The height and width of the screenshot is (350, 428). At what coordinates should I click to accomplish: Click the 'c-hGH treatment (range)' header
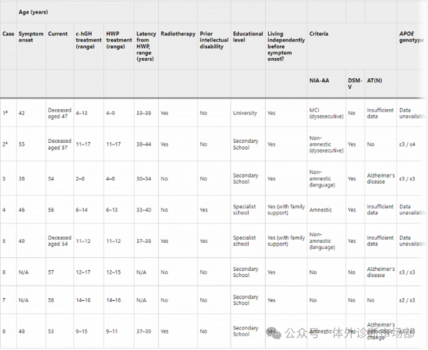pyautogui.click(x=88, y=40)
